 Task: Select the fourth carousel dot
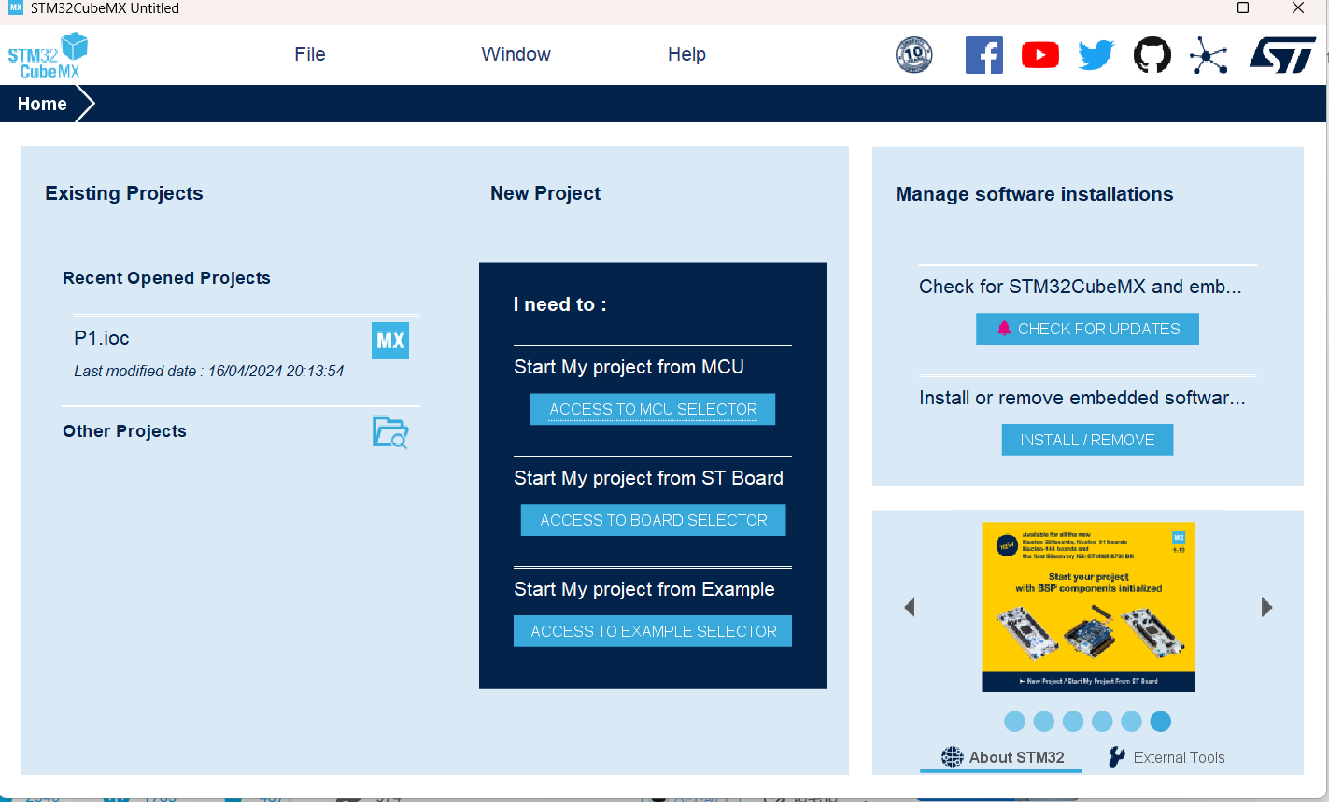click(x=1102, y=722)
